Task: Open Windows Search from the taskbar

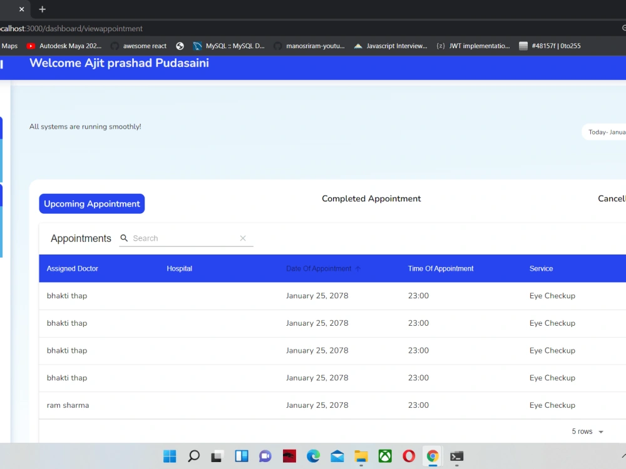Action: [193, 456]
